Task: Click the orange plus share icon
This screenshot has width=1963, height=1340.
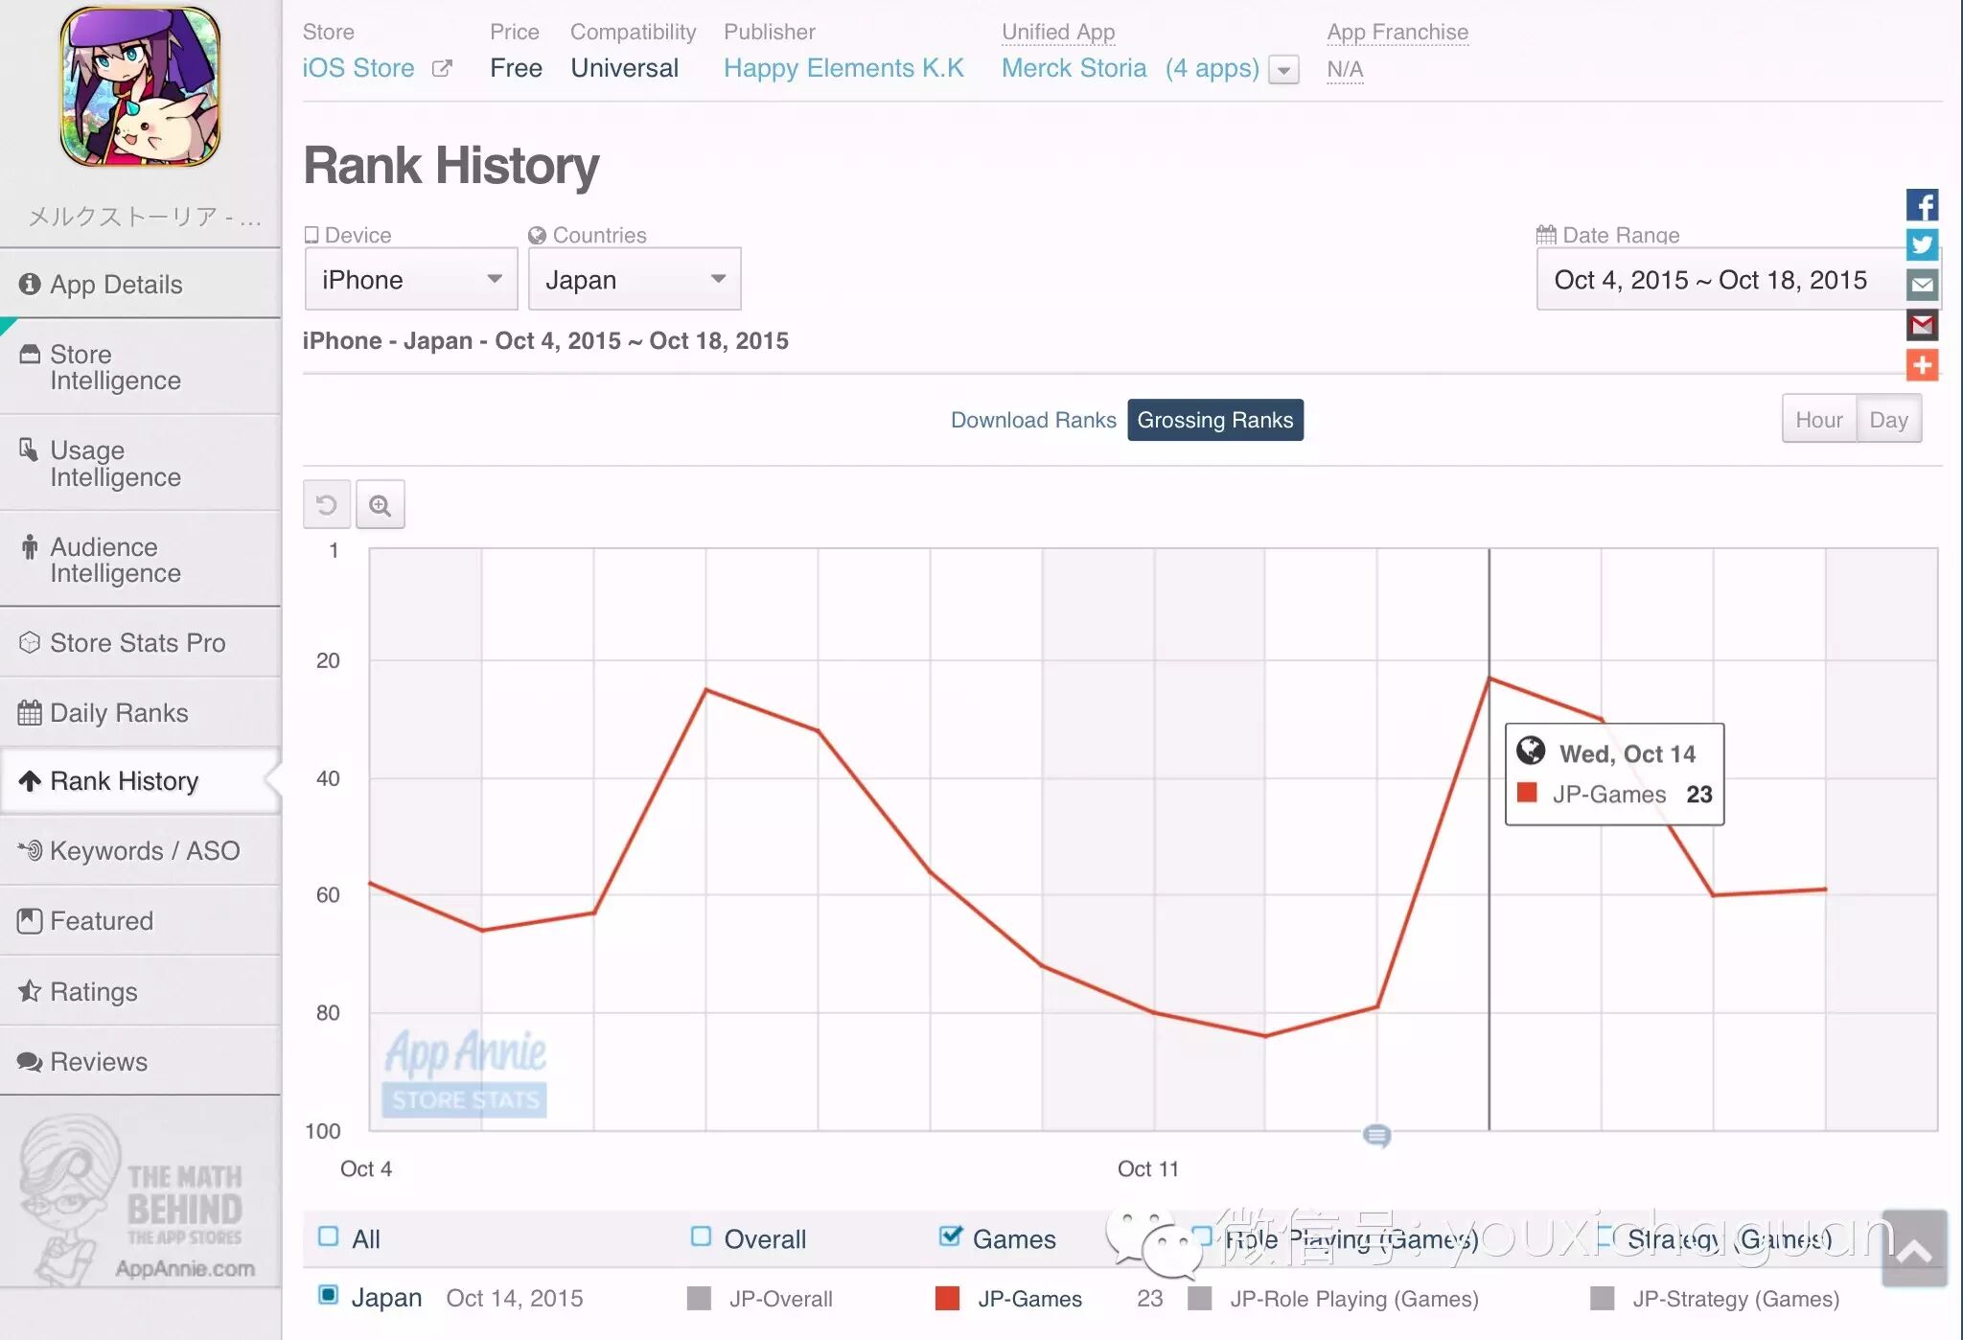Action: tap(1922, 365)
